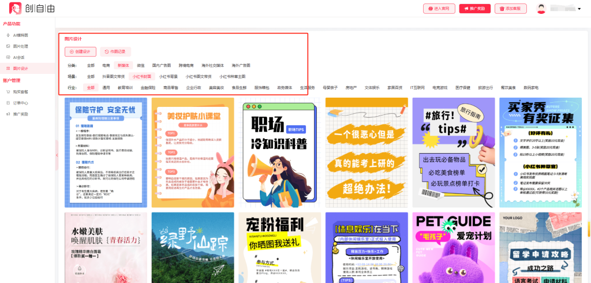This screenshot has height=283, width=591.
Task: Collapse the left sidebar panel handle
Action: 57,155
